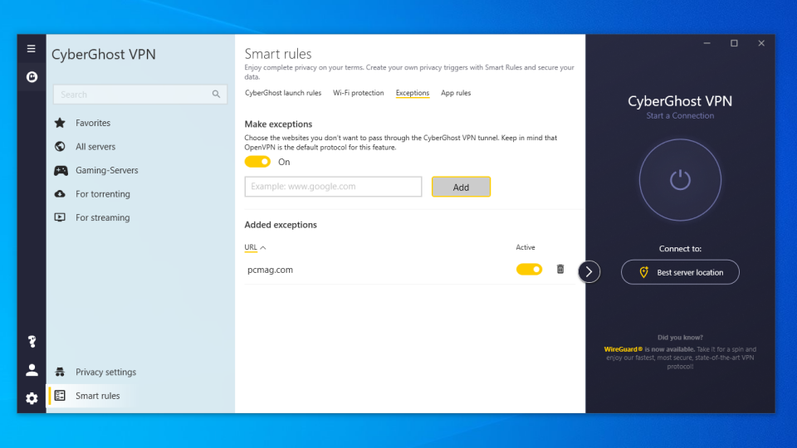Disable the pcmag.com Active toggle

pos(529,269)
